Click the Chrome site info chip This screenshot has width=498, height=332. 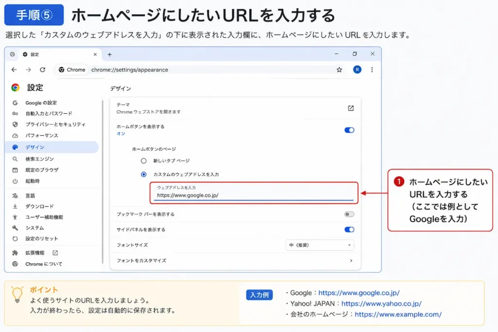72,70
